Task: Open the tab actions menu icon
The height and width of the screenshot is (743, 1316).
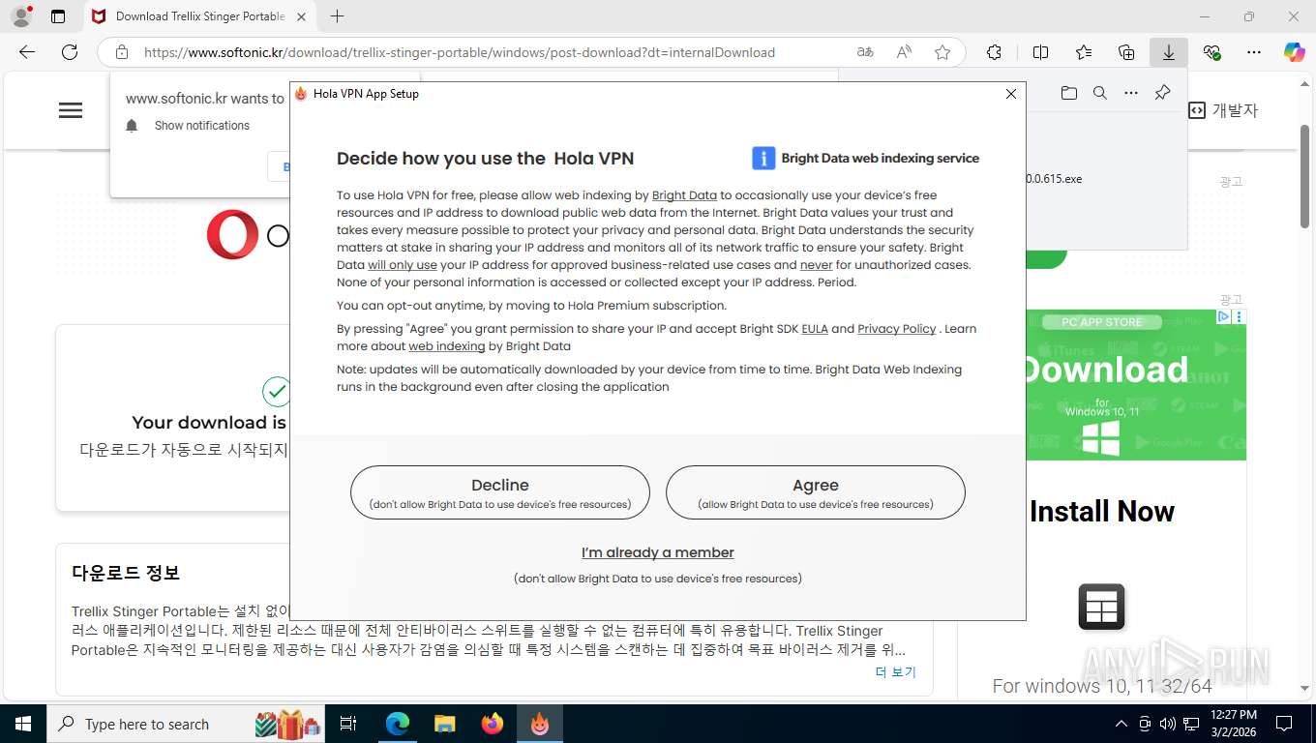Action: point(58,16)
